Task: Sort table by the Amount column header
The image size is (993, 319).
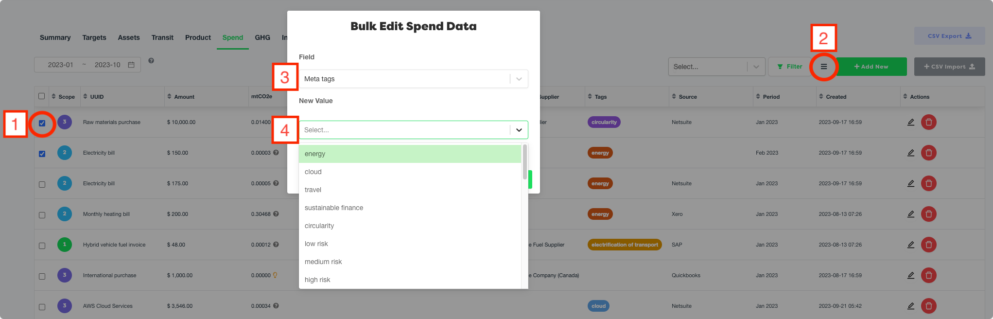Action: click(184, 97)
